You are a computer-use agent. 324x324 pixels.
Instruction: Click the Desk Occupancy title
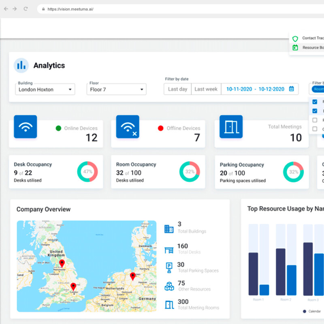(33, 164)
